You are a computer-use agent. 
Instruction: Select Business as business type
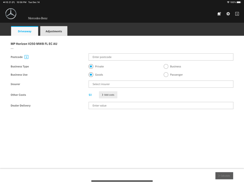tap(166, 67)
